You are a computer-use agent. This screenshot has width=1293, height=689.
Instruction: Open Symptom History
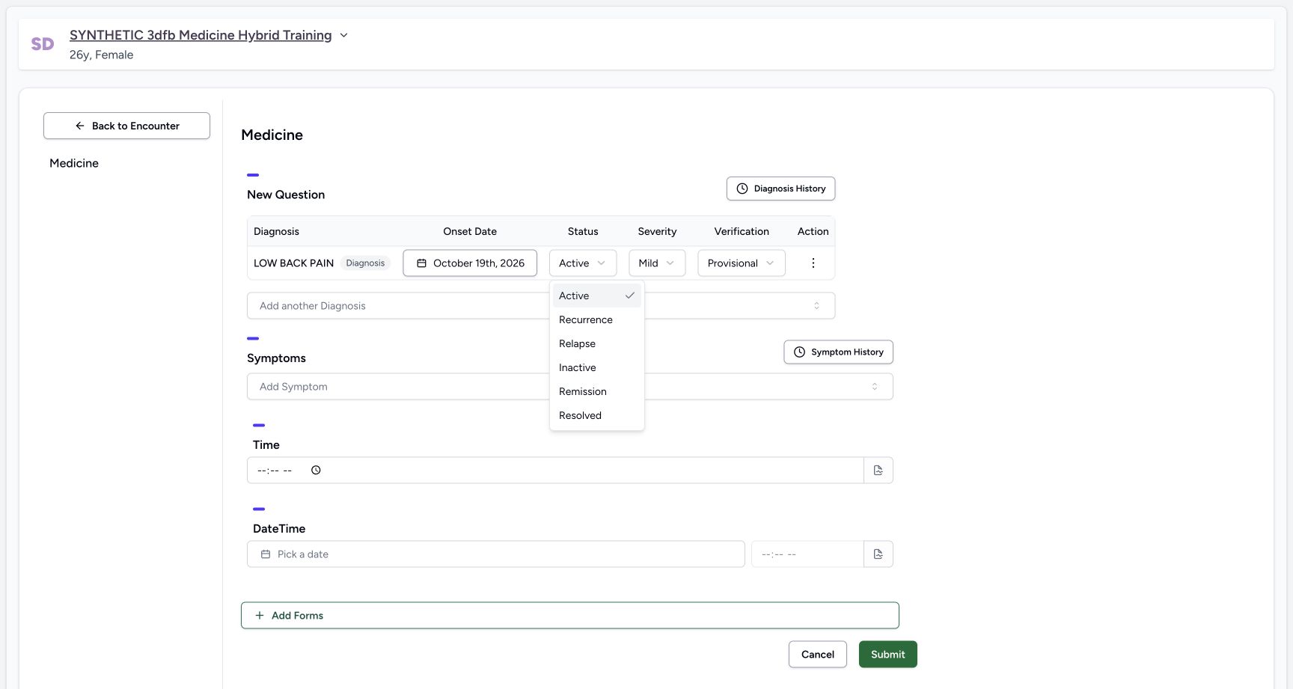(838, 352)
